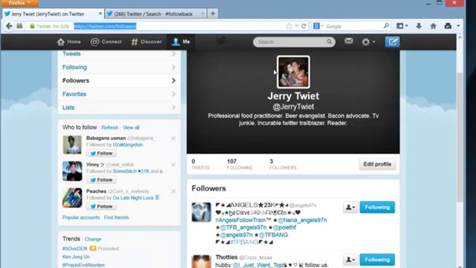View the 107 Following count

tap(239, 164)
